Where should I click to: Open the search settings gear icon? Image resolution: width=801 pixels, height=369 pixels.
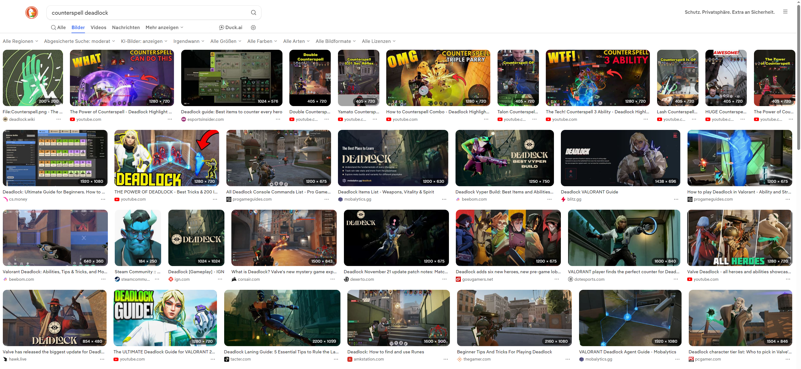point(253,28)
